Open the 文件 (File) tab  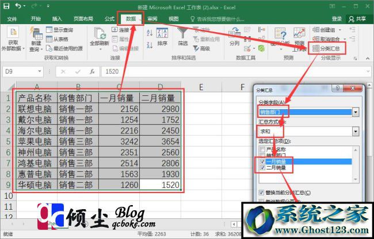12,19
